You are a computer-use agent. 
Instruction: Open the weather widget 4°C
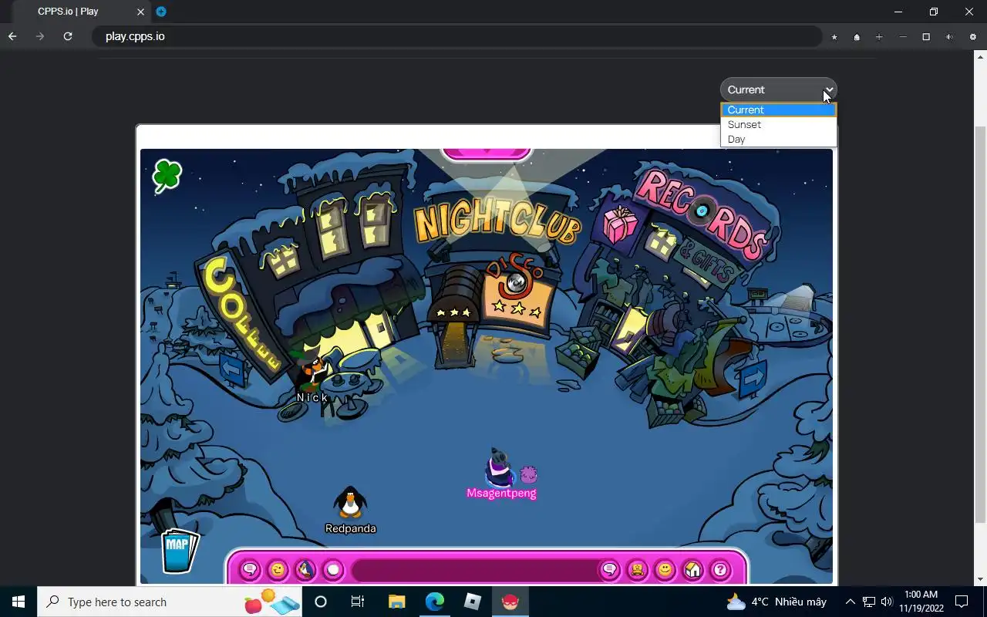tap(776, 602)
